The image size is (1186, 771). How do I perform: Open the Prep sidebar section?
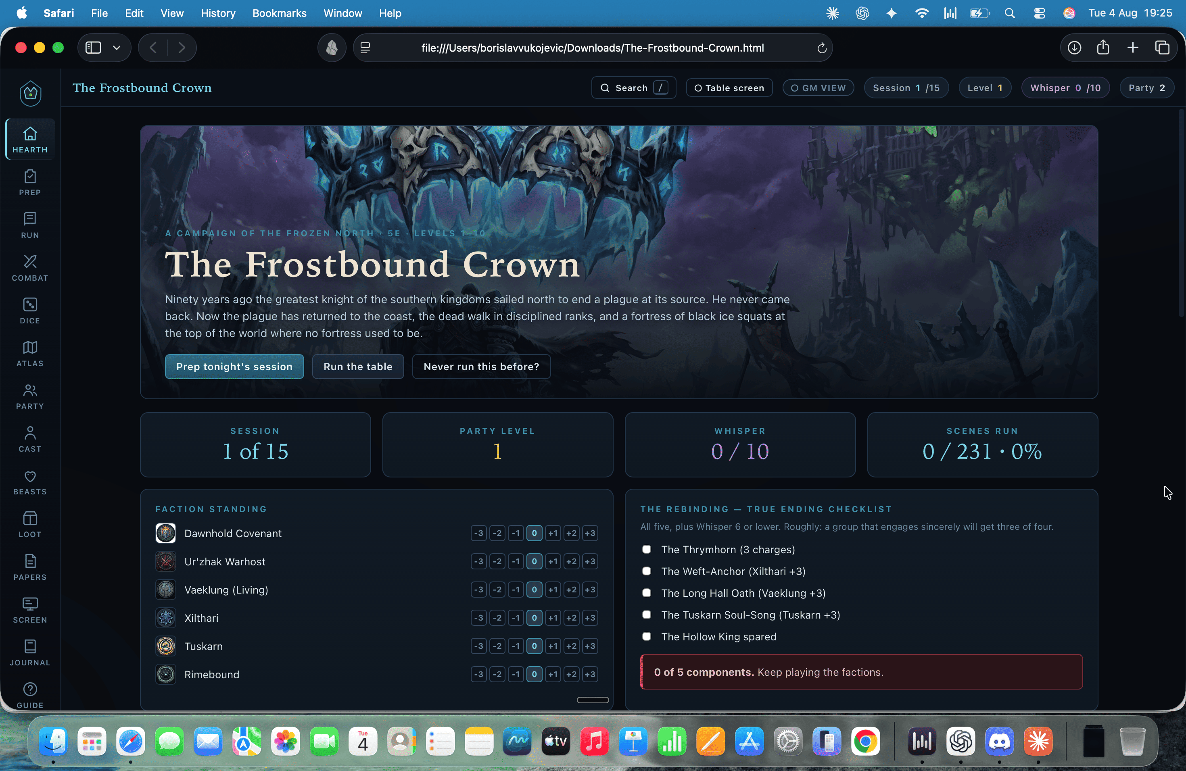coord(30,182)
